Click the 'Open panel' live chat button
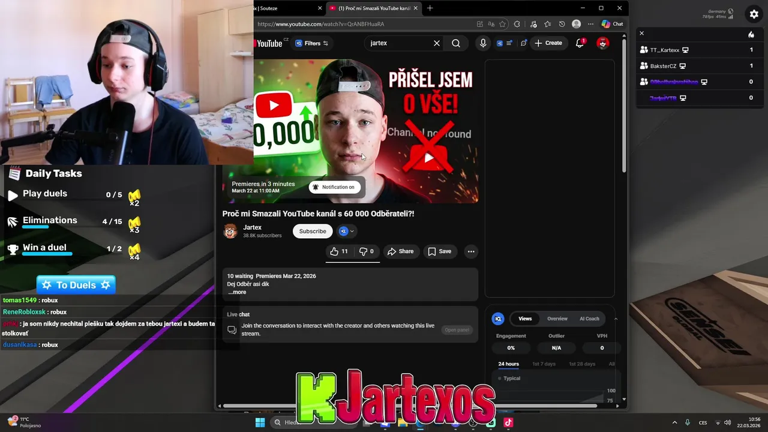The width and height of the screenshot is (768, 432). pos(457,330)
